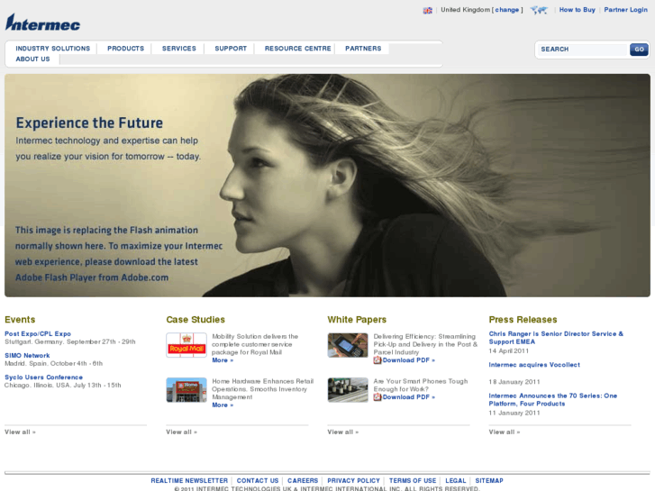Open the Services menu

[179, 49]
